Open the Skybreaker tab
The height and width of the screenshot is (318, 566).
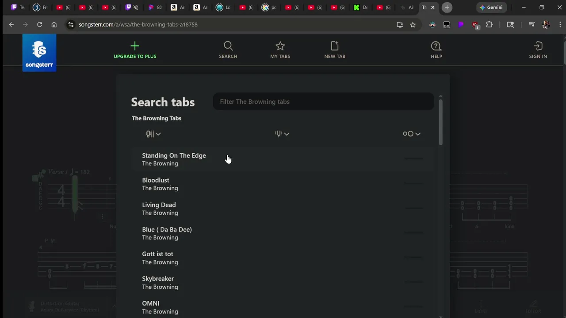tap(283, 283)
